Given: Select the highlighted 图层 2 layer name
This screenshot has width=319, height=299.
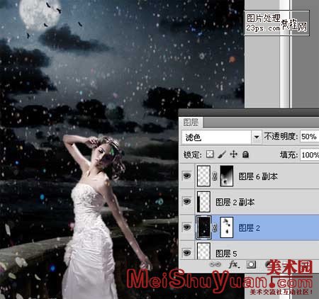Looking at the screenshot, I should [250, 228].
